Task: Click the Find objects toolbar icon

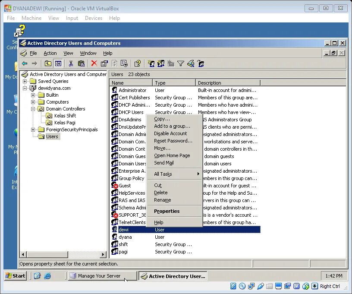Action: 191,64
